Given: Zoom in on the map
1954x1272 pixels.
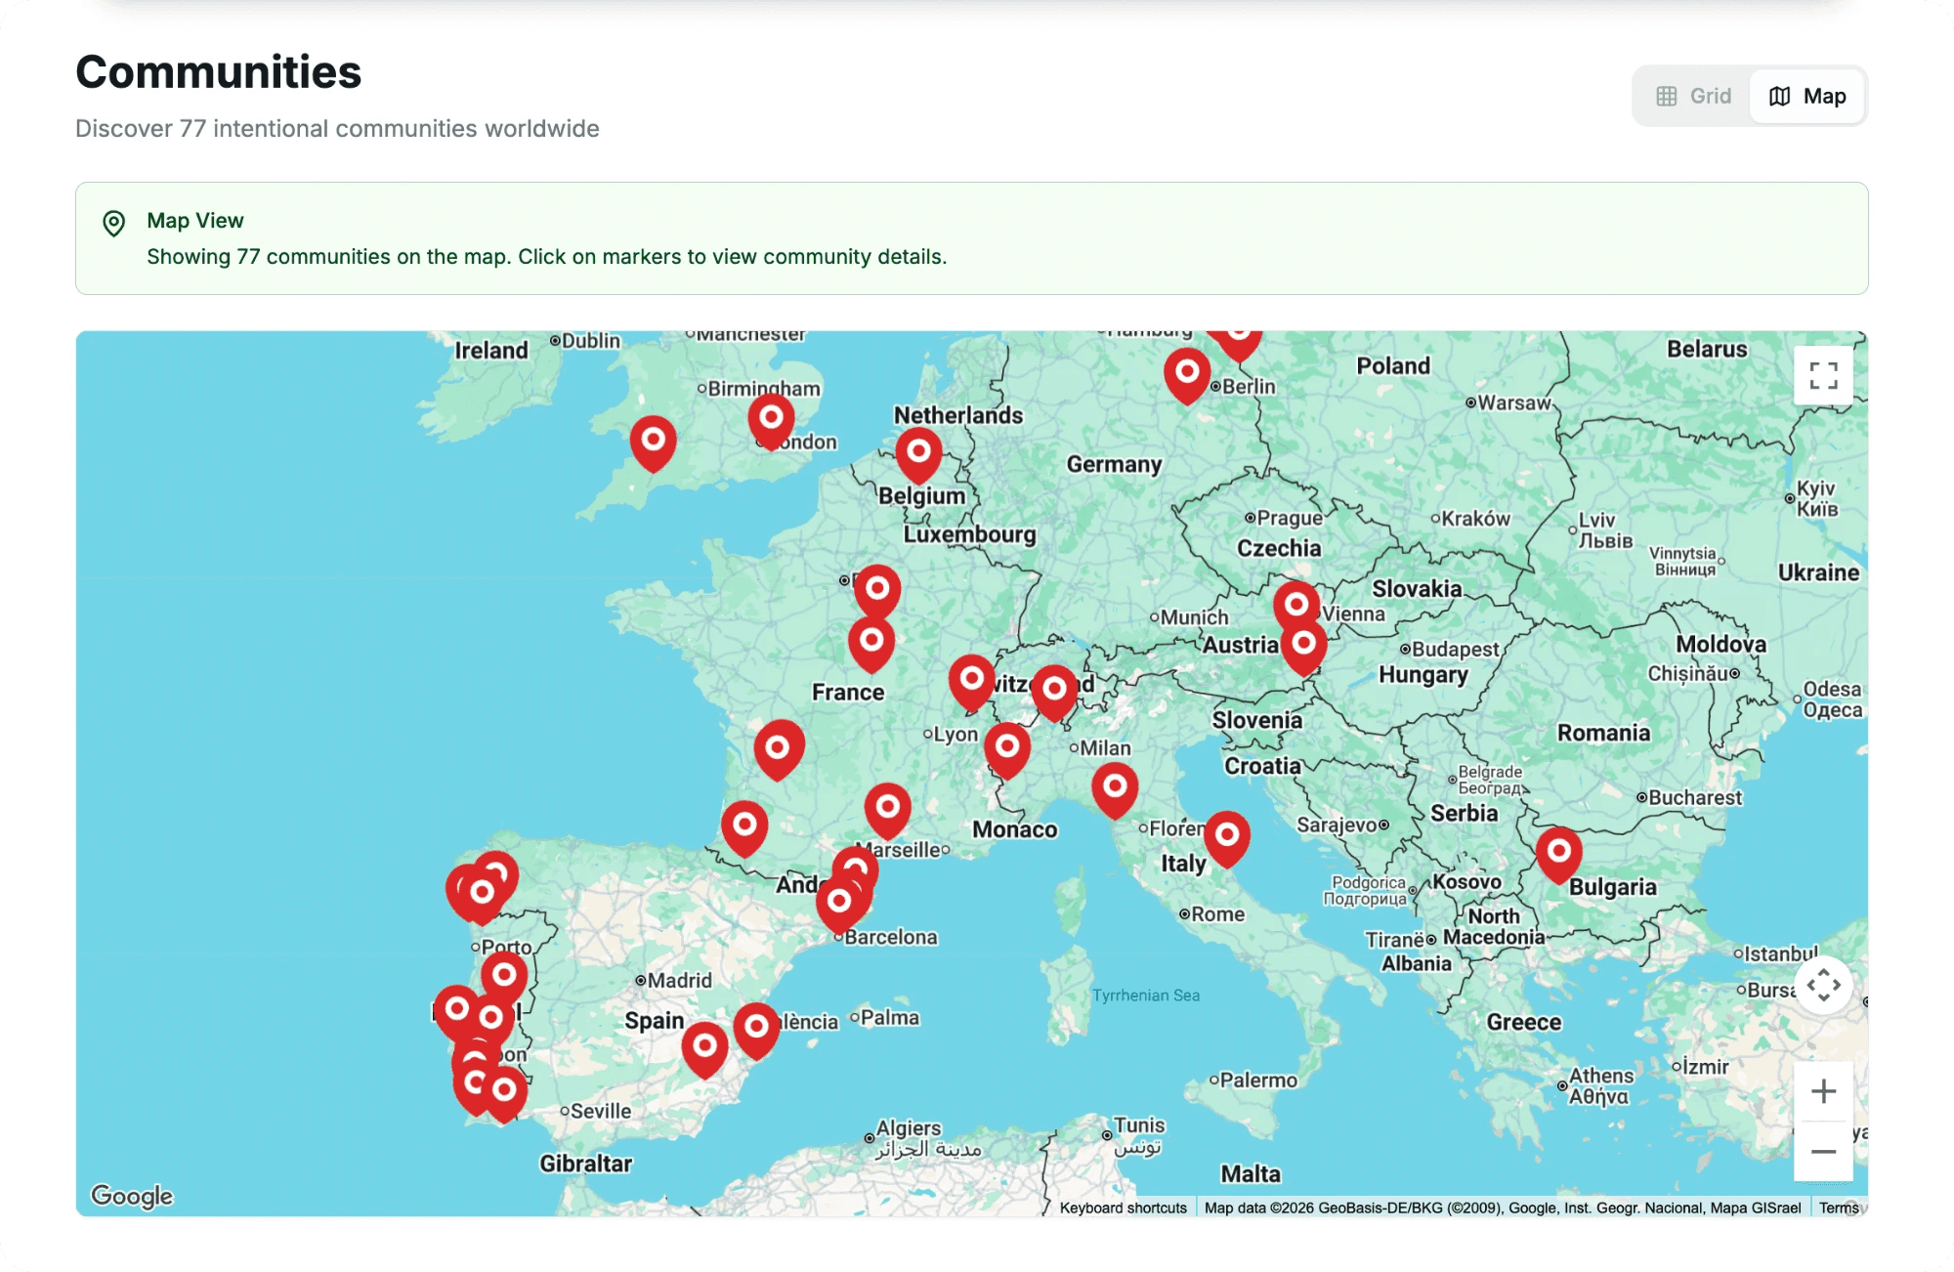Looking at the screenshot, I should point(1823,1091).
